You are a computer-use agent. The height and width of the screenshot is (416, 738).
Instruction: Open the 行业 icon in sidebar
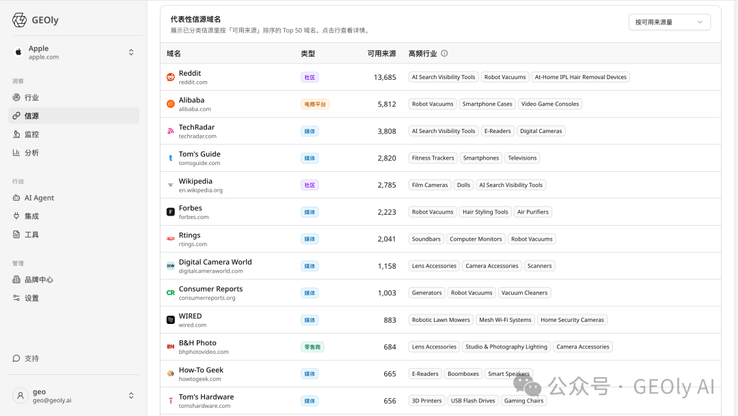(16, 98)
